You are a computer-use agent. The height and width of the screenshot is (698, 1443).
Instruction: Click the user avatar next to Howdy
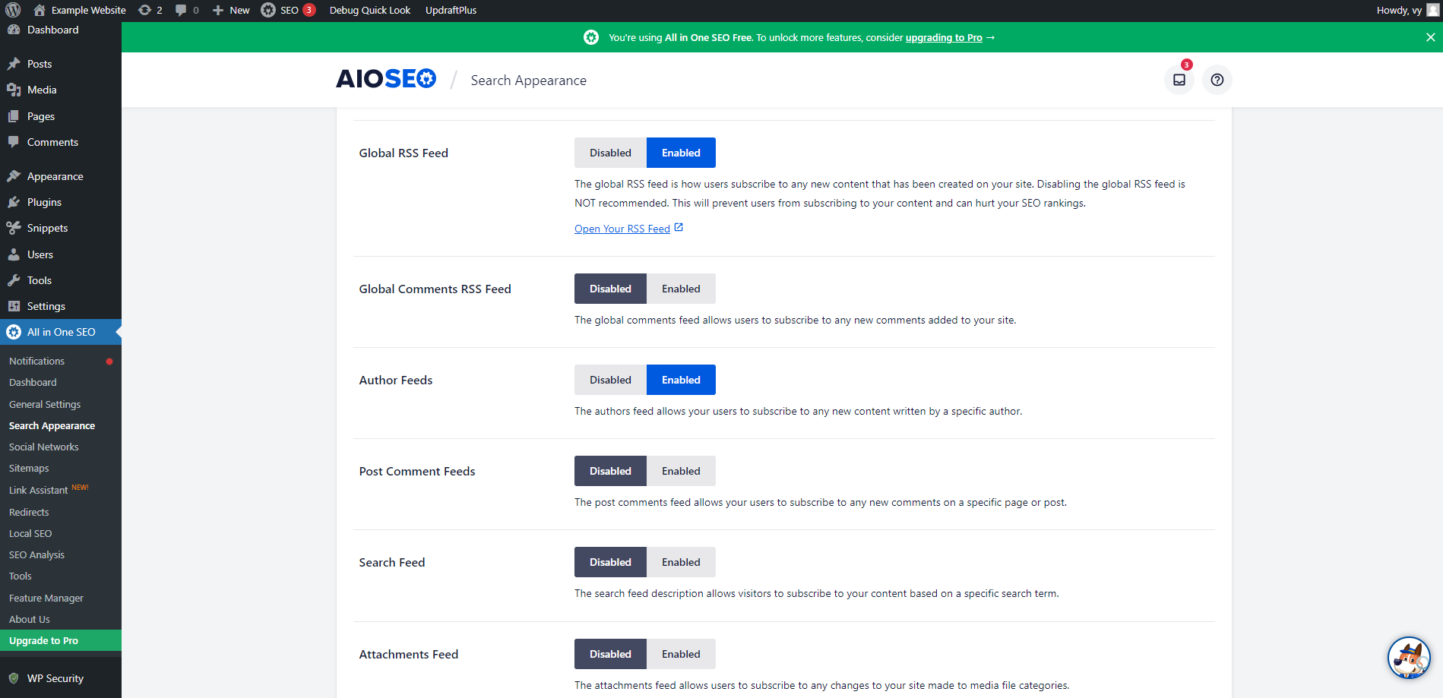click(x=1433, y=10)
